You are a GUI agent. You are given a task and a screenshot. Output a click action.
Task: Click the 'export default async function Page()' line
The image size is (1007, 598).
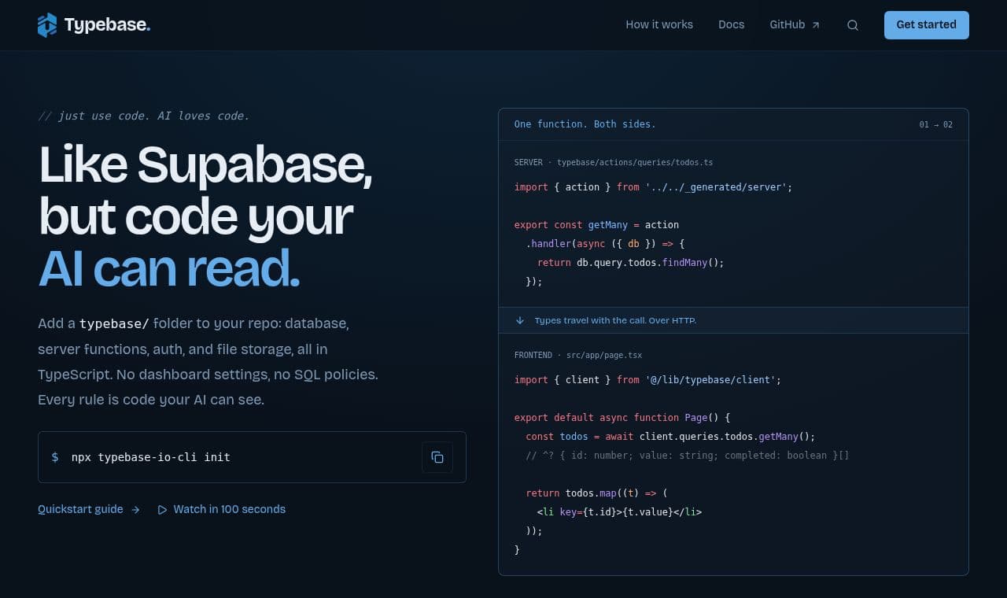622,418
